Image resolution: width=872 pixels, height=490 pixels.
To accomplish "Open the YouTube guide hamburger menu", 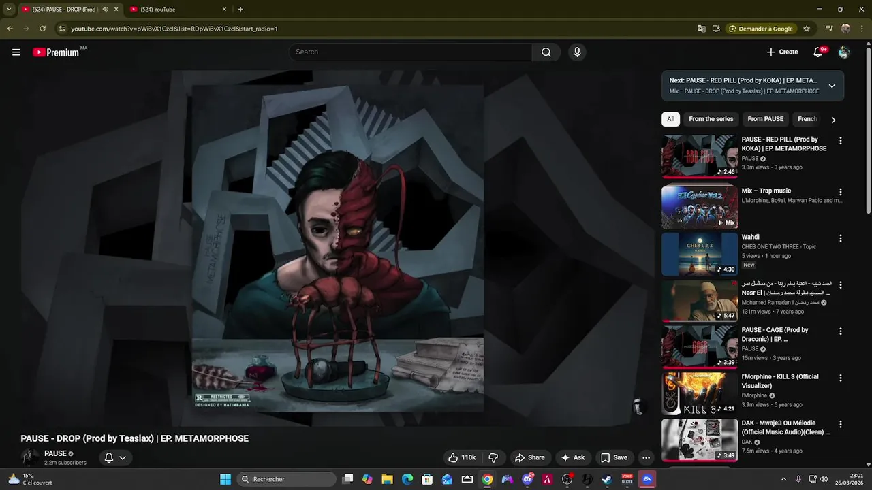I will (16, 52).
